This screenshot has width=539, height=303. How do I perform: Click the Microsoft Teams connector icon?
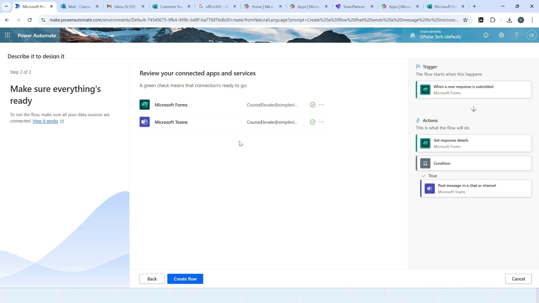145,122
